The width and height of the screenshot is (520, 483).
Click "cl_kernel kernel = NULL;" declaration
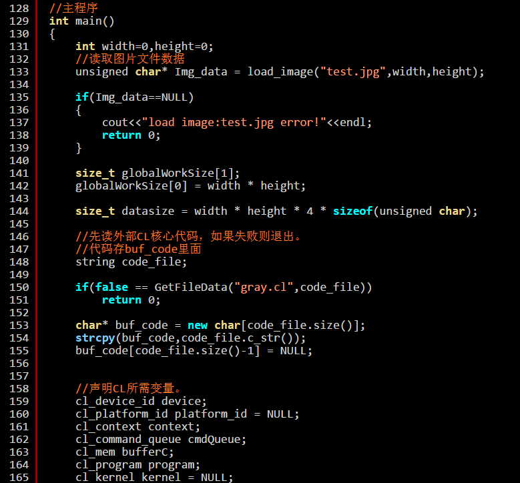154,478
